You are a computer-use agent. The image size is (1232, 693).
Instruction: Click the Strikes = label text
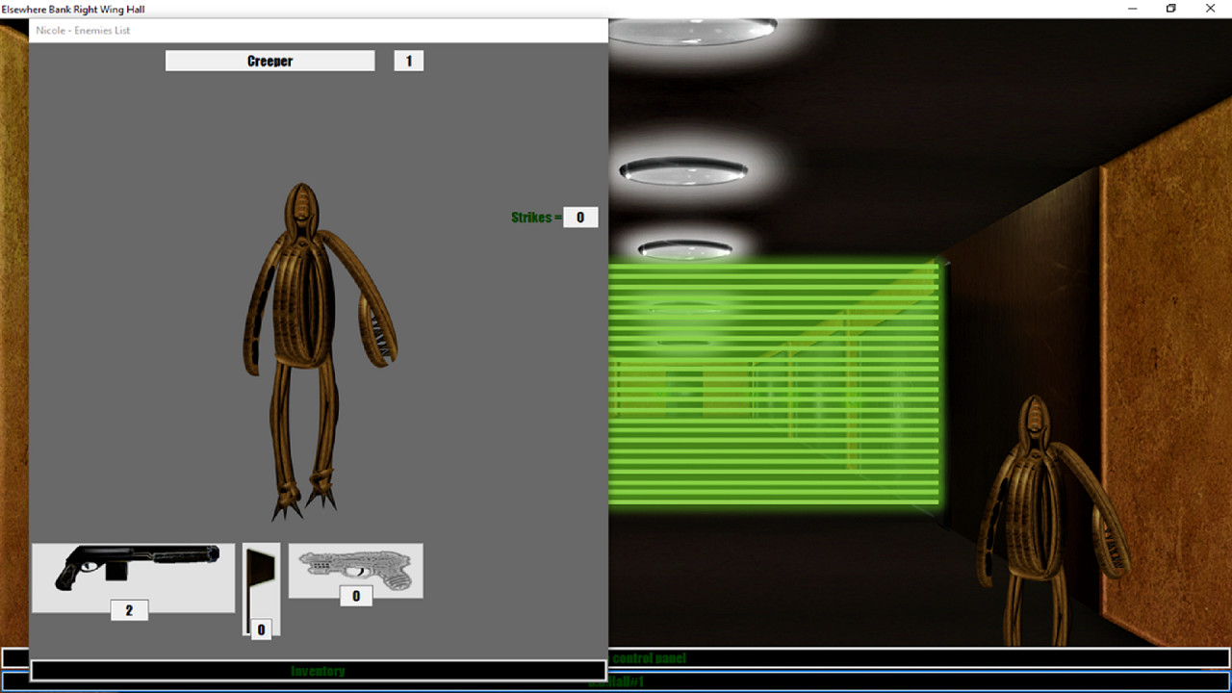(x=532, y=217)
